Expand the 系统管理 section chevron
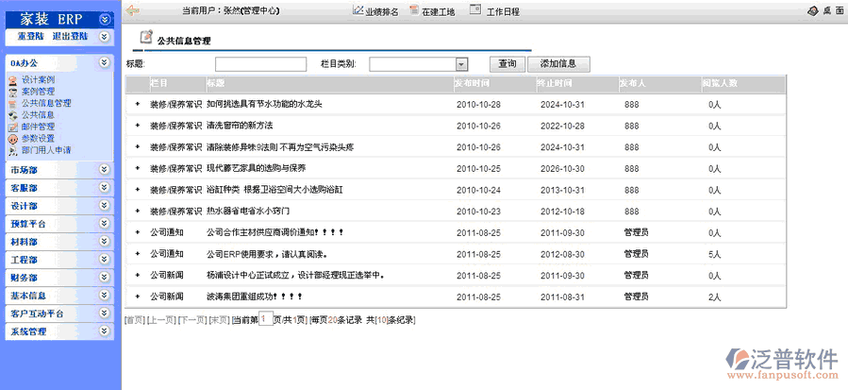848x390 pixels. click(x=105, y=331)
